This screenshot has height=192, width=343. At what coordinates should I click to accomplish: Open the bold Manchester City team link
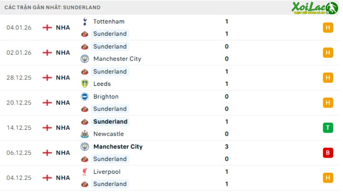coord(118,146)
